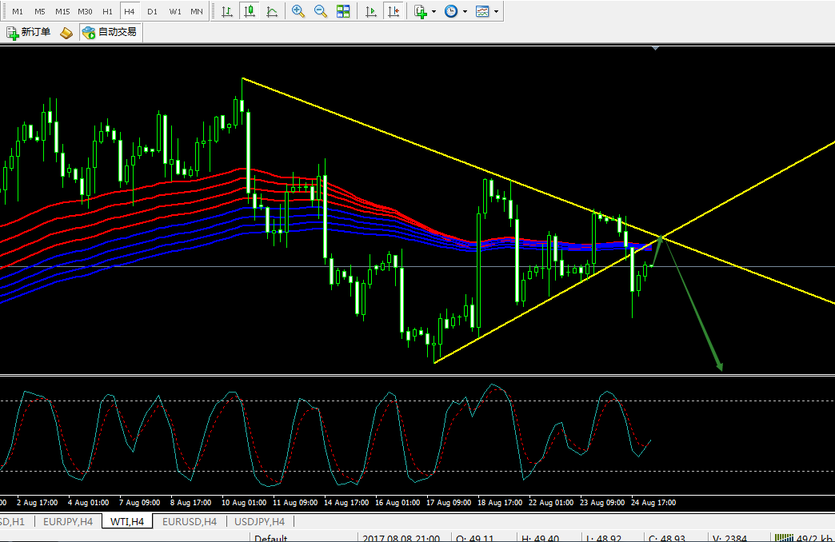Click the 14 Aug 17:00 time label

point(346,503)
